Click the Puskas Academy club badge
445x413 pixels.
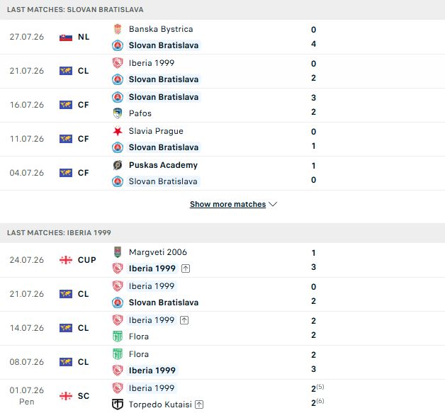[x=118, y=165]
